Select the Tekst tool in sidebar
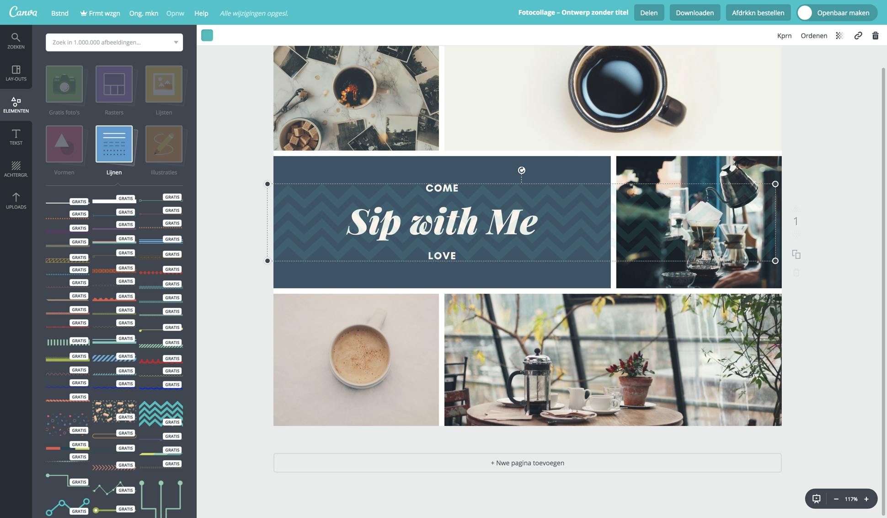This screenshot has width=887, height=518. (x=16, y=137)
